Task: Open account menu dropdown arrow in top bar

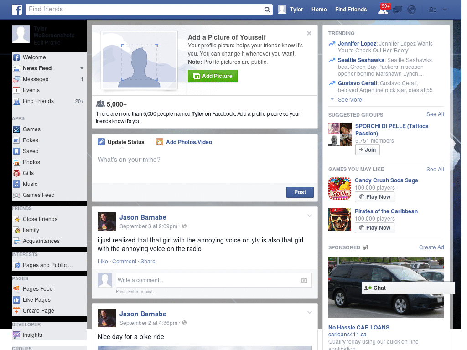Action: [445, 10]
